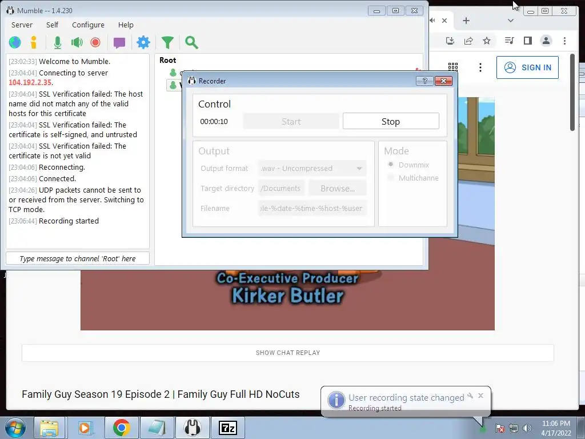Open the Output format combo box
The width and height of the screenshot is (585, 439).
point(312,169)
